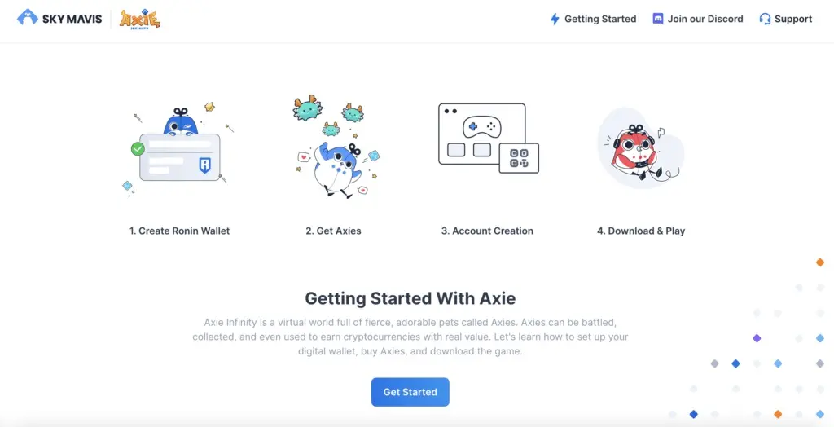This screenshot has height=427, width=834.
Task: Click the green checkmark on wallet card
Action: click(x=138, y=149)
